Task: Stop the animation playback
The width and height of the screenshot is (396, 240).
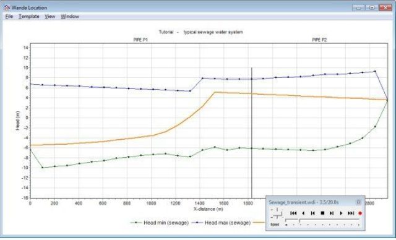Action: click(322, 213)
